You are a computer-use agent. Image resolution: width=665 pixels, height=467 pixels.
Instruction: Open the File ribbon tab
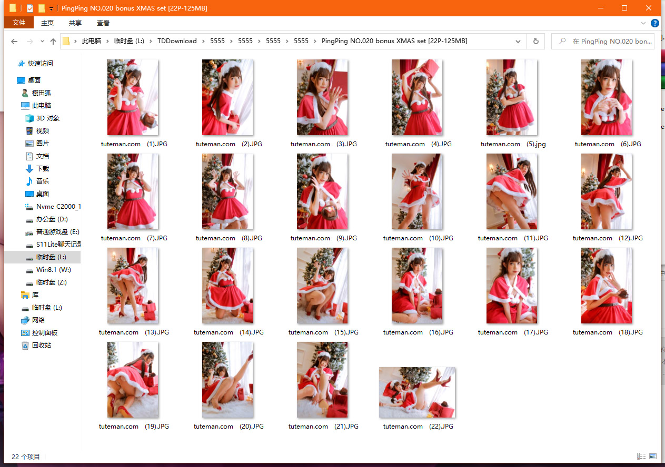[19, 23]
